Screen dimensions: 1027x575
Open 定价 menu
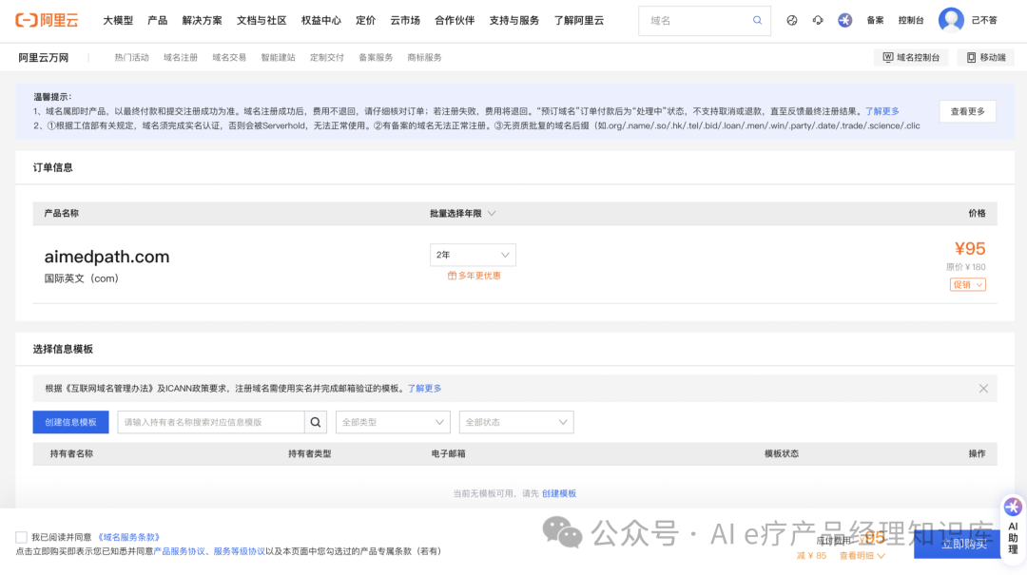click(x=365, y=20)
